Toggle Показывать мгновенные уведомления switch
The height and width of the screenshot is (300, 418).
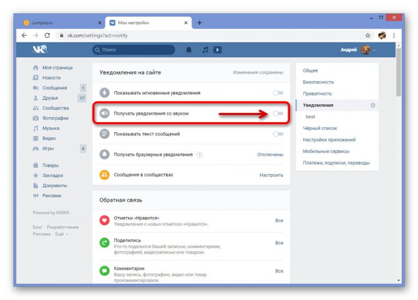(278, 93)
